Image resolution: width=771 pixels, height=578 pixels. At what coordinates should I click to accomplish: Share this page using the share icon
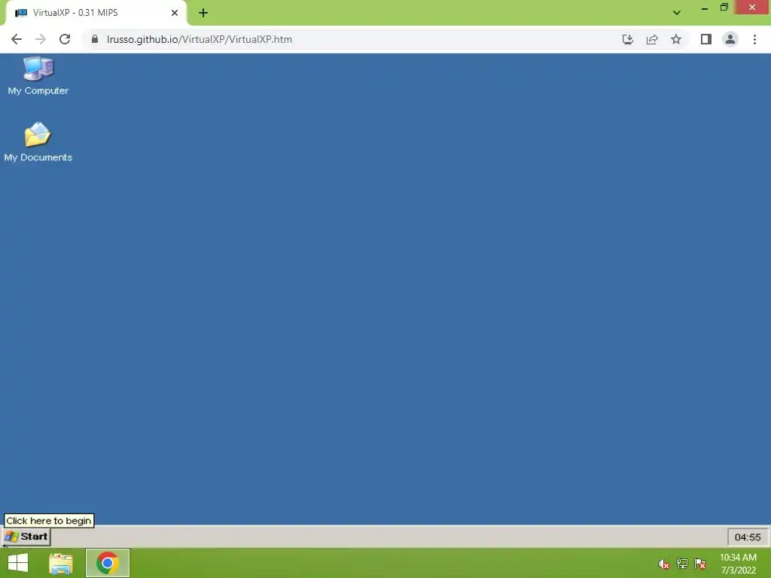coord(652,39)
